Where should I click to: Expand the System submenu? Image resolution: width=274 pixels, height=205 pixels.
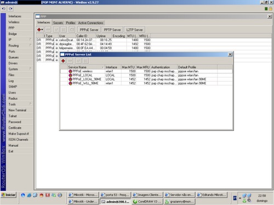tap(20, 69)
